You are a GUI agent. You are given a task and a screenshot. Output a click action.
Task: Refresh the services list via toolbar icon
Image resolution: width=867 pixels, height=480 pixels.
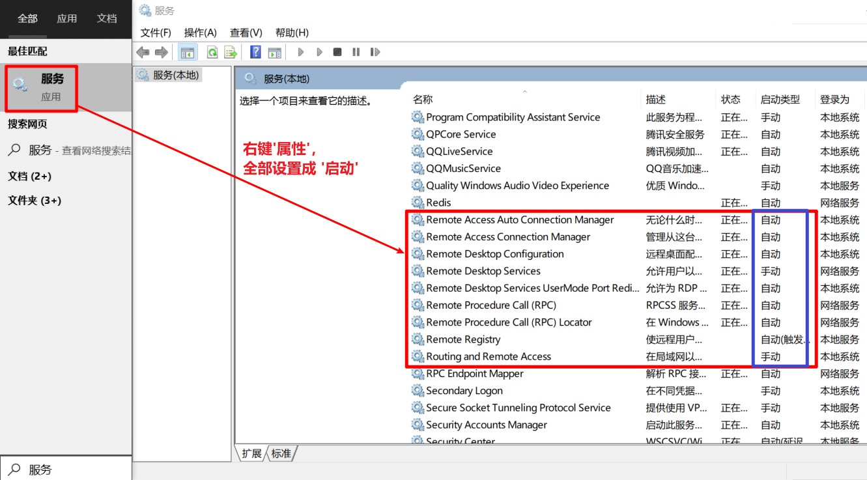pos(212,52)
